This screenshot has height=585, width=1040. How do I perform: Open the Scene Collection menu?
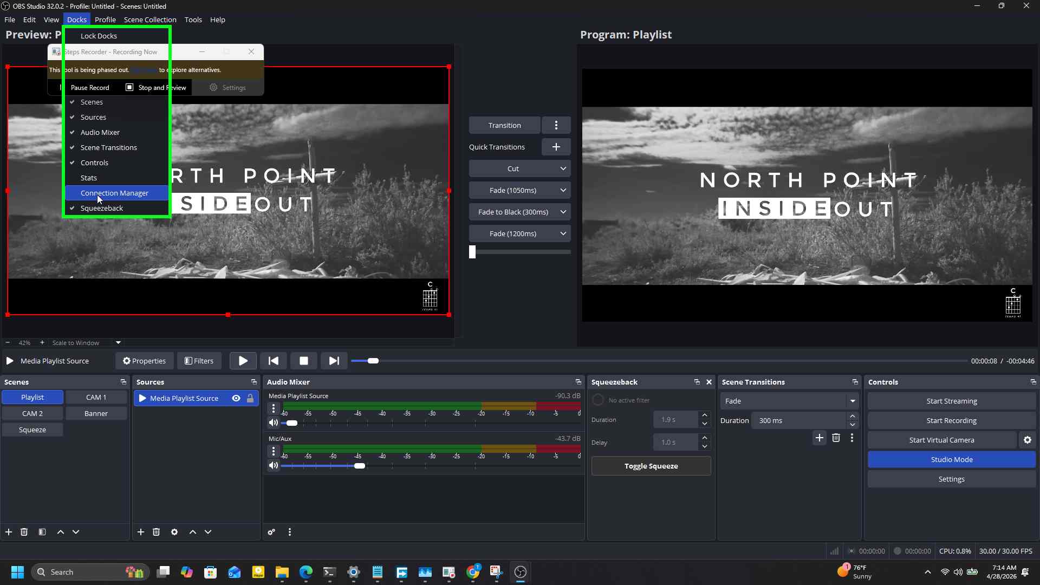tap(150, 19)
